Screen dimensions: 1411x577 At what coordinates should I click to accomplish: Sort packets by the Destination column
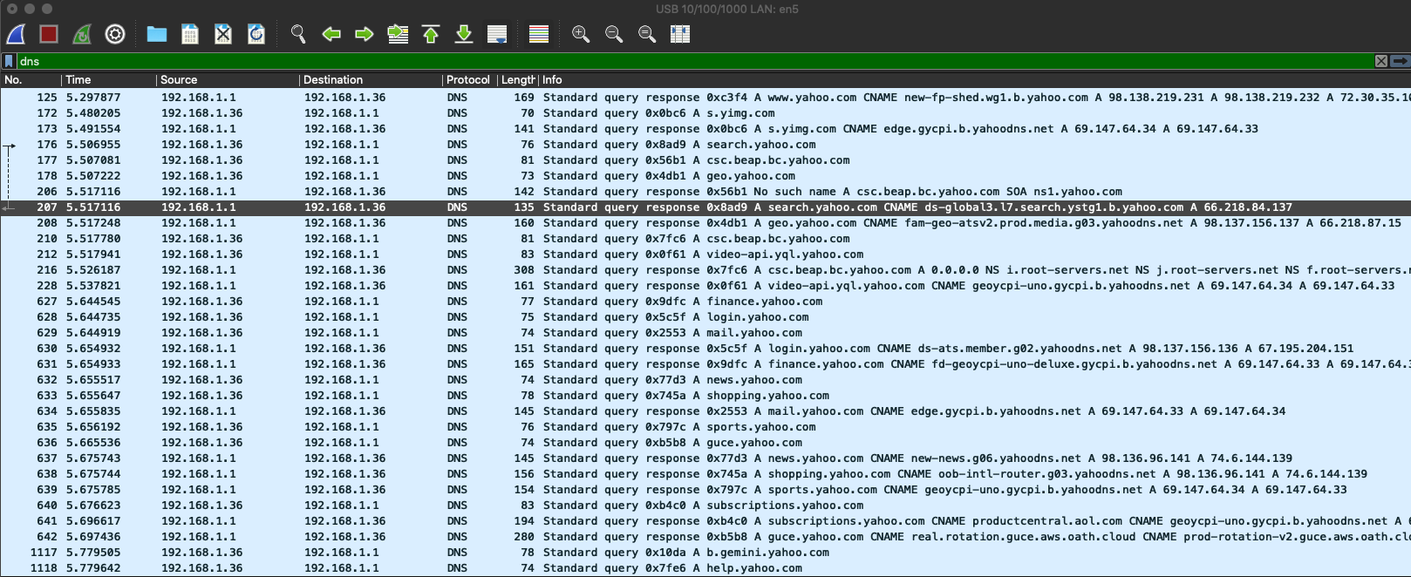(x=371, y=79)
